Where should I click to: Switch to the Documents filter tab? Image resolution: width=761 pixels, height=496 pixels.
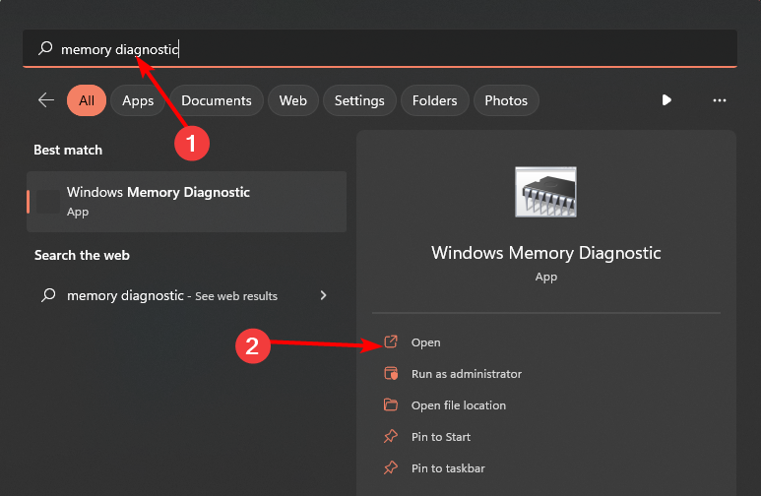point(217,100)
